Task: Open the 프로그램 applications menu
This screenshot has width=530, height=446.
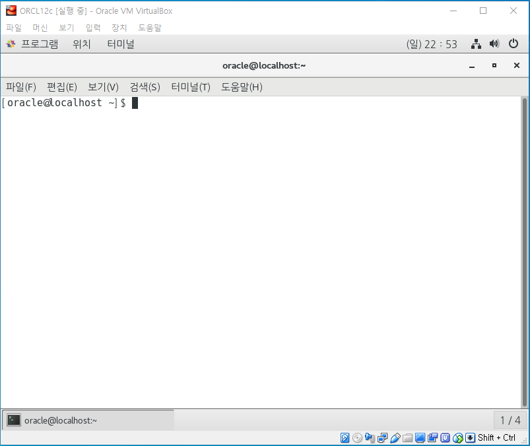Action: click(x=40, y=44)
